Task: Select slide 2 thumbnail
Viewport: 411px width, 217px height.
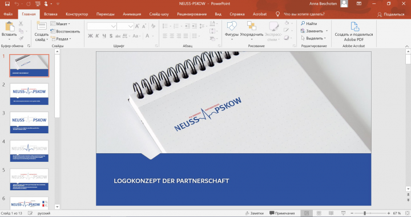Action: pyautogui.click(x=29, y=94)
